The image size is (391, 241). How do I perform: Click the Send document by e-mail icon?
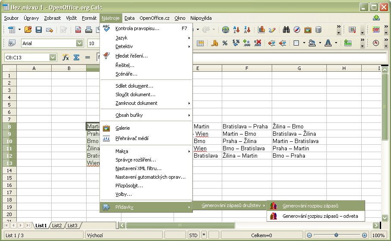click(x=50, y=30)
